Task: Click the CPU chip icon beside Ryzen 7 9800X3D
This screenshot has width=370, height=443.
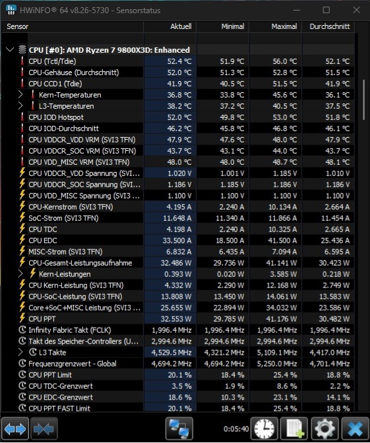Action: (x=22, y=49)
